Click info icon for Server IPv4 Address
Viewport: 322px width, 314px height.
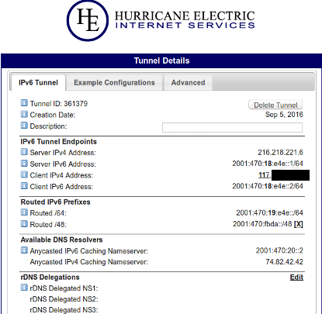coord(24,152)
